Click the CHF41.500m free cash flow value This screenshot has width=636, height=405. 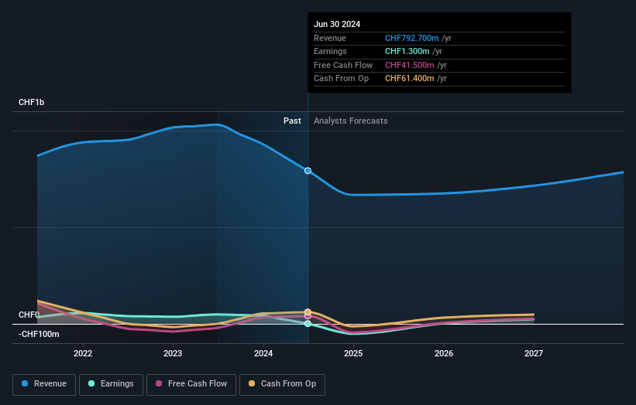[409, 65]
